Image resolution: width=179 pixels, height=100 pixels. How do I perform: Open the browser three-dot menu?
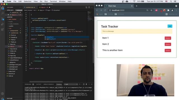click(176, 10)
